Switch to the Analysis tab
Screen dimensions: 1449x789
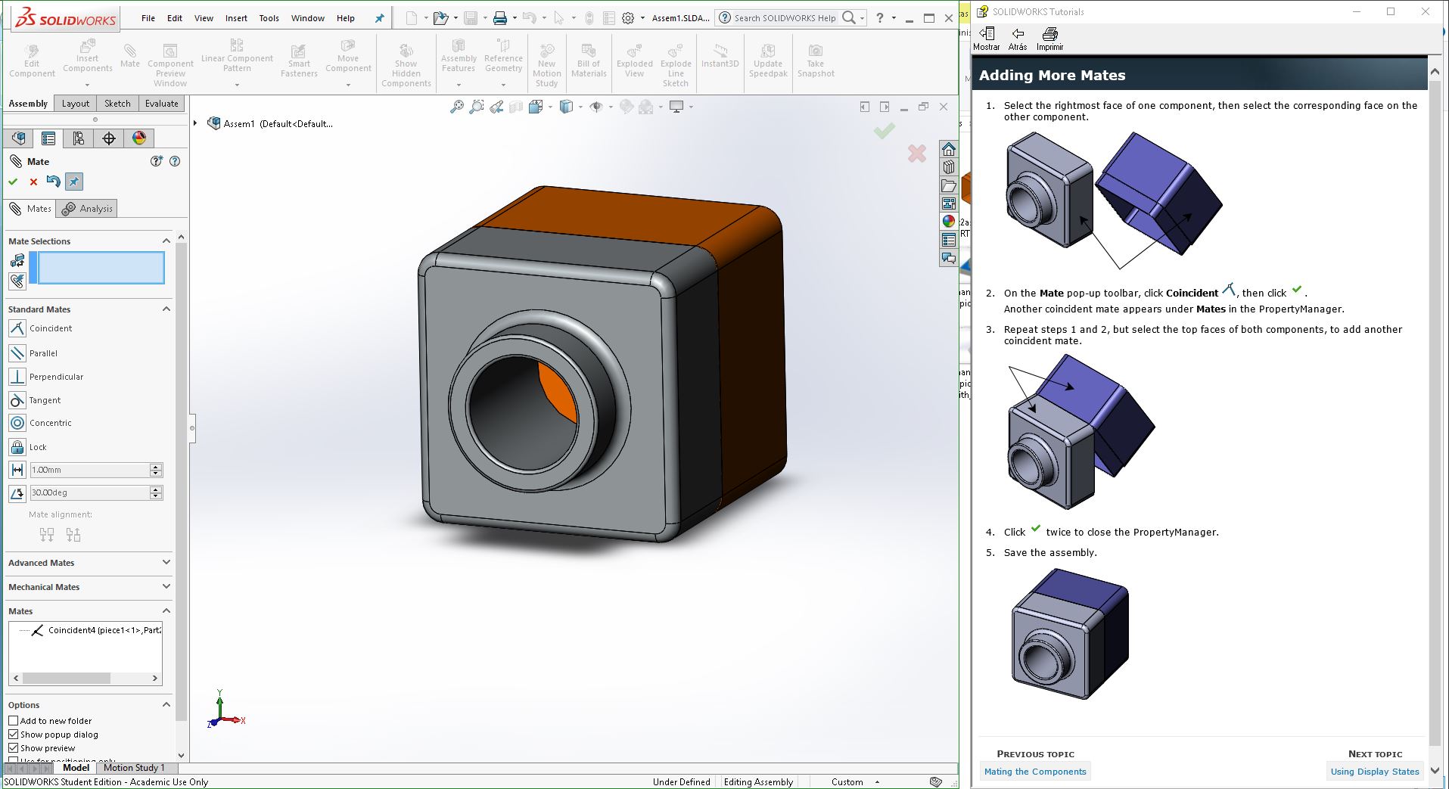point(88,209)
